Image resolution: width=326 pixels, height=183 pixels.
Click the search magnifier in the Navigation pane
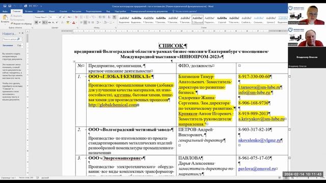[18, 39]
